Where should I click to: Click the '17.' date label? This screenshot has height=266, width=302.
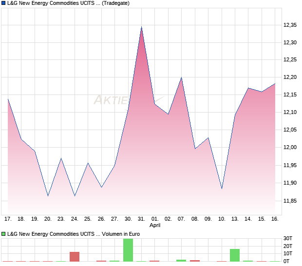tap(8, 219)
